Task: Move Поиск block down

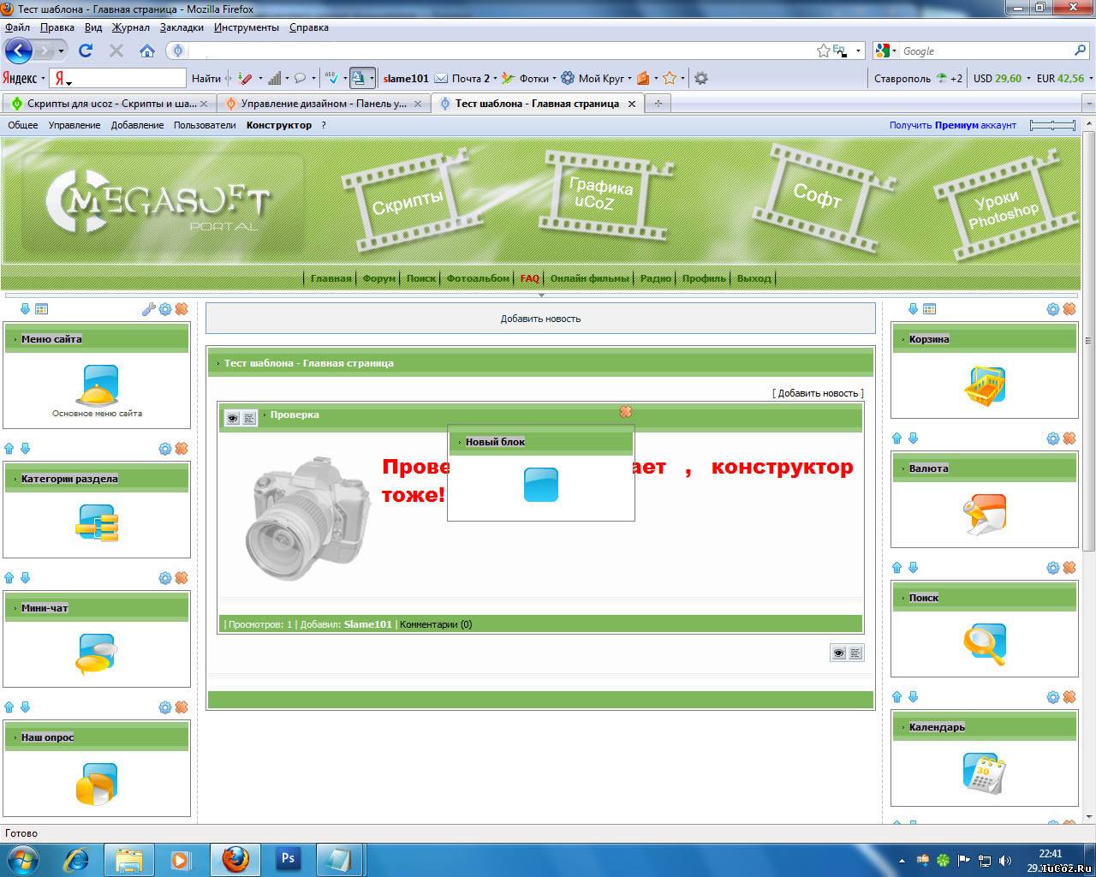Action: pos(913,568)
